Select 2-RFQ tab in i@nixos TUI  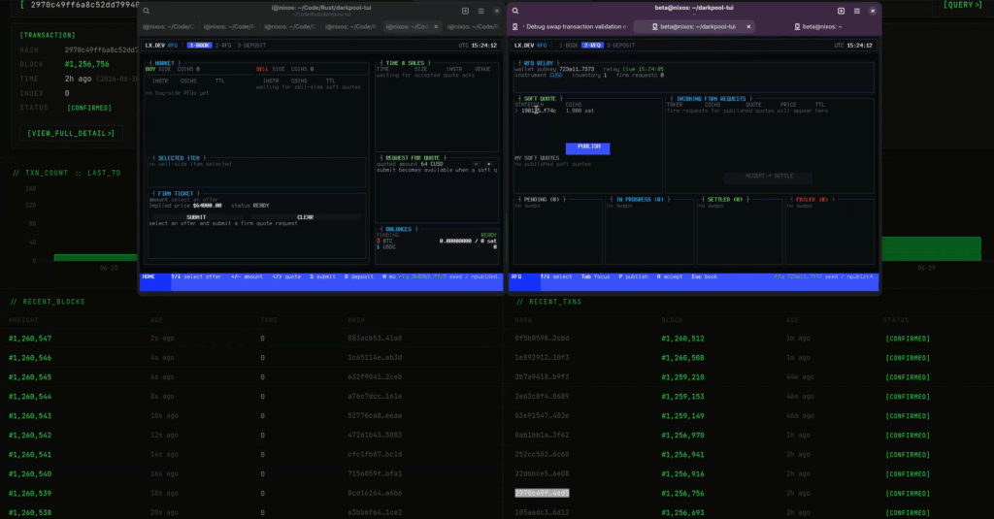click(x=223, y=46)
